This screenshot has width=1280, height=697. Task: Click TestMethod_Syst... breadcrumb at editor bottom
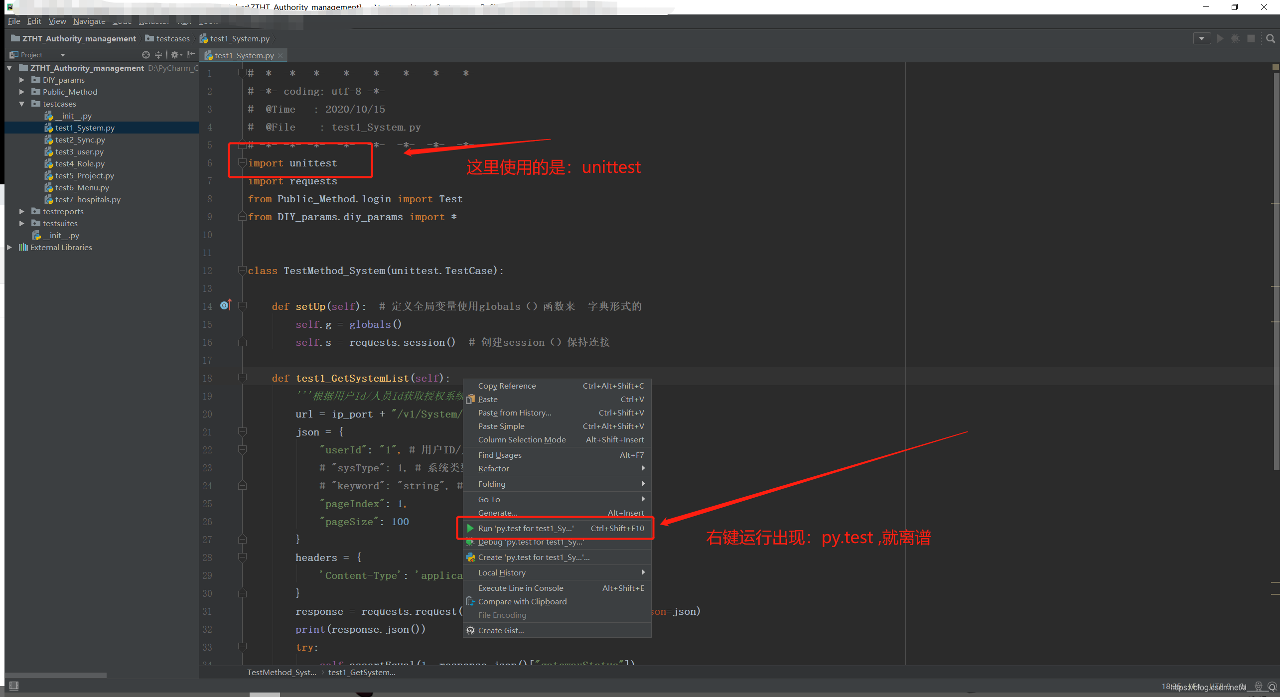pos(282,672)
